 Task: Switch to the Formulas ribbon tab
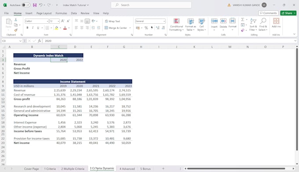[61, 13]
